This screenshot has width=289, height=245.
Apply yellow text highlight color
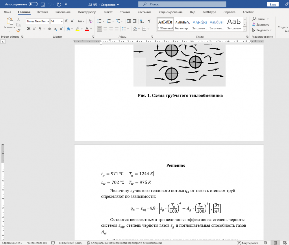pyautogui.click(x=77, y=29)
